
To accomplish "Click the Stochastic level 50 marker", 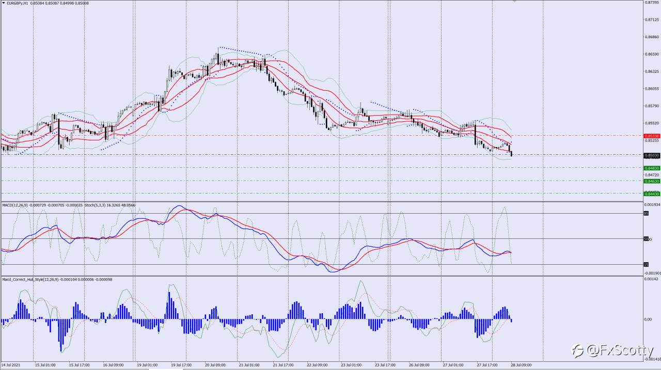I will point(646,238).
